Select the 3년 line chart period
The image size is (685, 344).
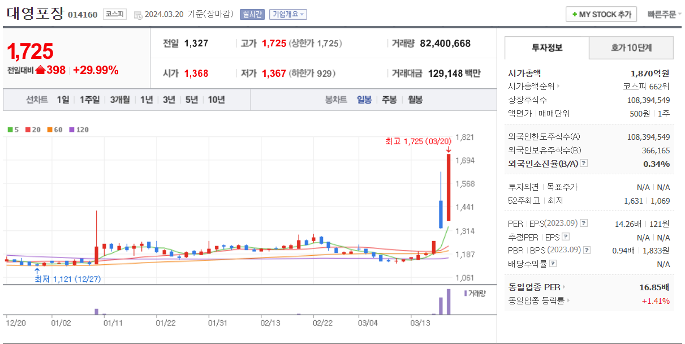169,100
